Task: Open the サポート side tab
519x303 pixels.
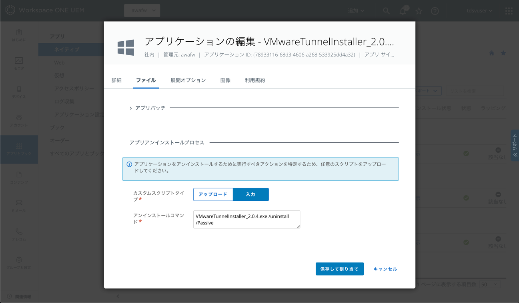Action: (x=515, y=145)
